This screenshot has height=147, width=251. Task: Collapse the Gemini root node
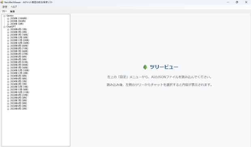pyautogui.click(x=4, y=16)
